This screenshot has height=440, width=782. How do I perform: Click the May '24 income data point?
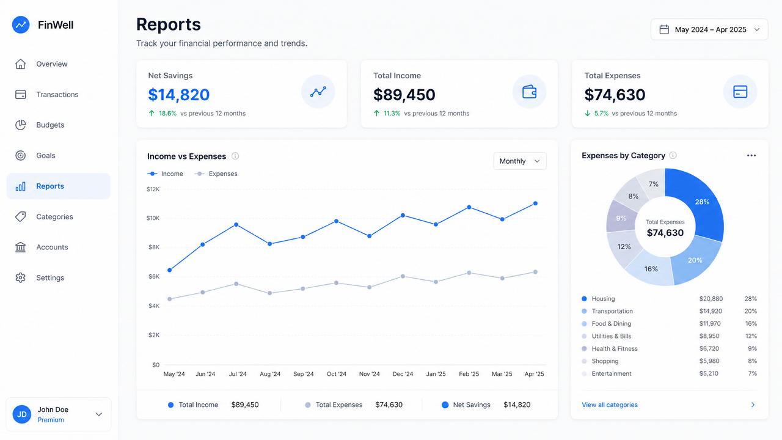point(169,270)
